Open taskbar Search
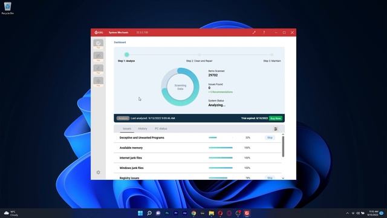This screenshot has height=218, width=387. [149, 213]
